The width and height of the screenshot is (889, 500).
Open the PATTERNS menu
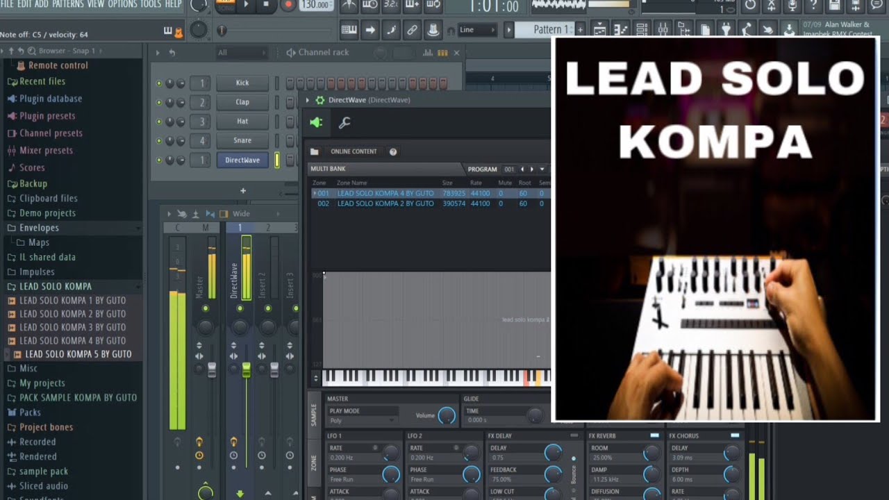coord(68,4)
